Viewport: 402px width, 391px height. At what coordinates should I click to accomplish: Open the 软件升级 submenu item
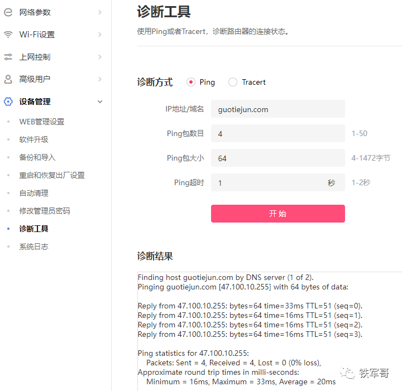coord(34,139)
